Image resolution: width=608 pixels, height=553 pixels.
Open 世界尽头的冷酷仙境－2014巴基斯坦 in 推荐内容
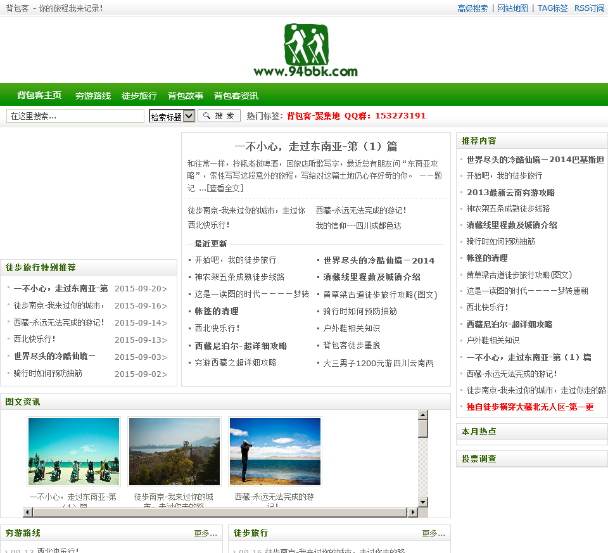[x=536, y=160]
